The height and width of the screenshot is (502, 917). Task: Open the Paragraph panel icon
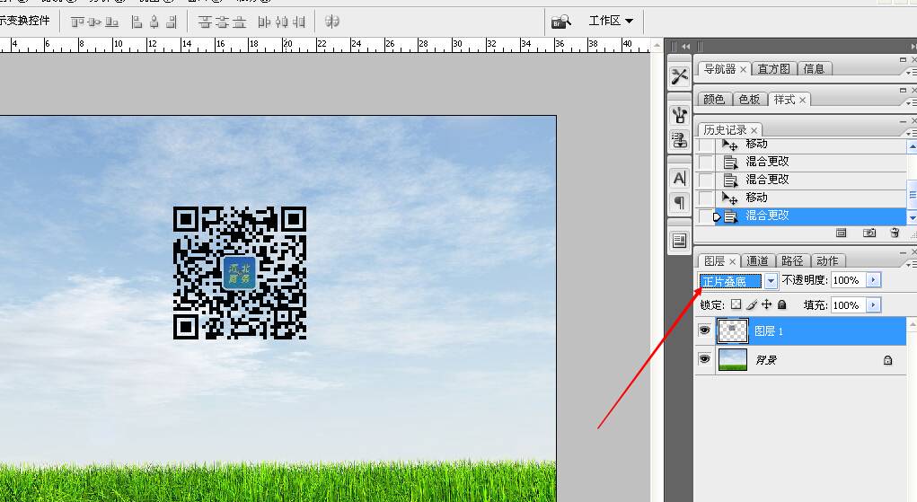tap(680, 203)
